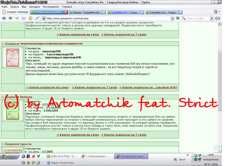Click top 'Купить лицензию на 7 суток' link

click(x=124, y=35)
